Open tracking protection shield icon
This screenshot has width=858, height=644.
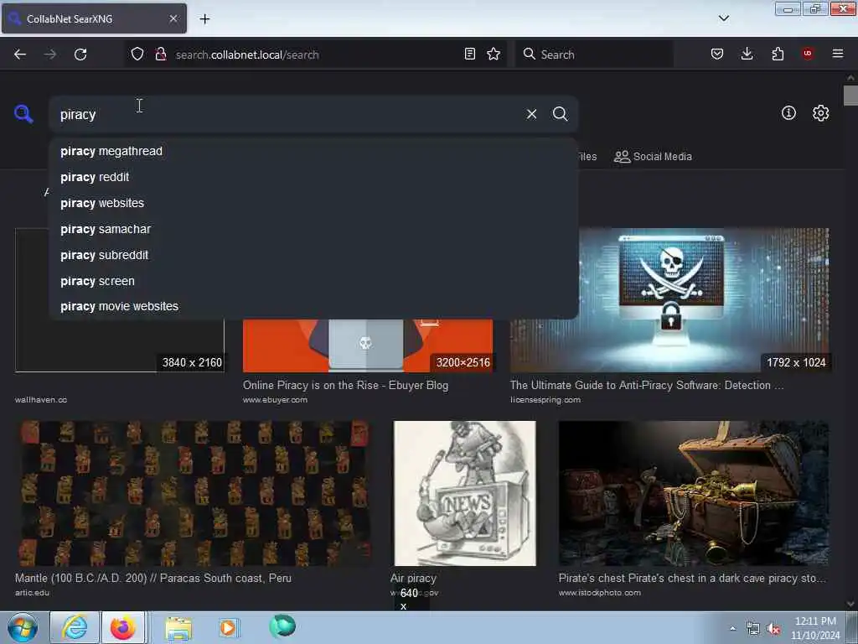coord(137,55)
